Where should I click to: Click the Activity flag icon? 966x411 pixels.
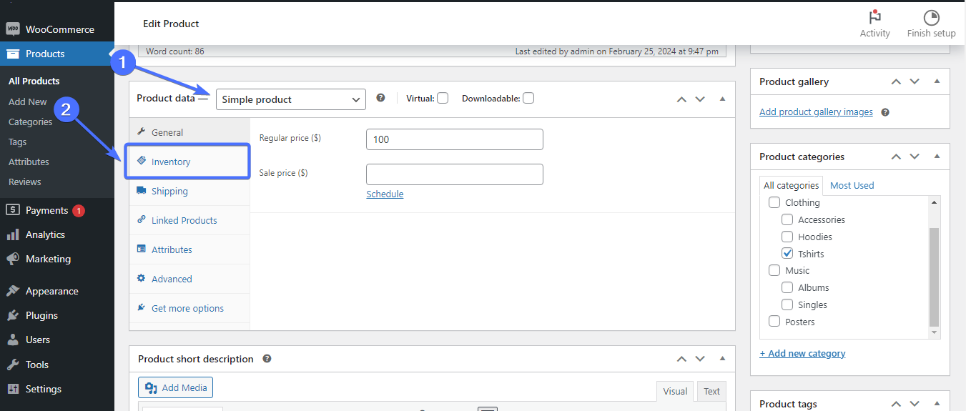(874, 18)
